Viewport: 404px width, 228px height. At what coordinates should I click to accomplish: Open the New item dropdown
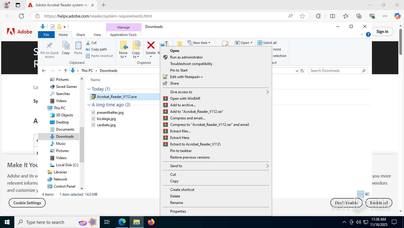click(x=199, y=43)
